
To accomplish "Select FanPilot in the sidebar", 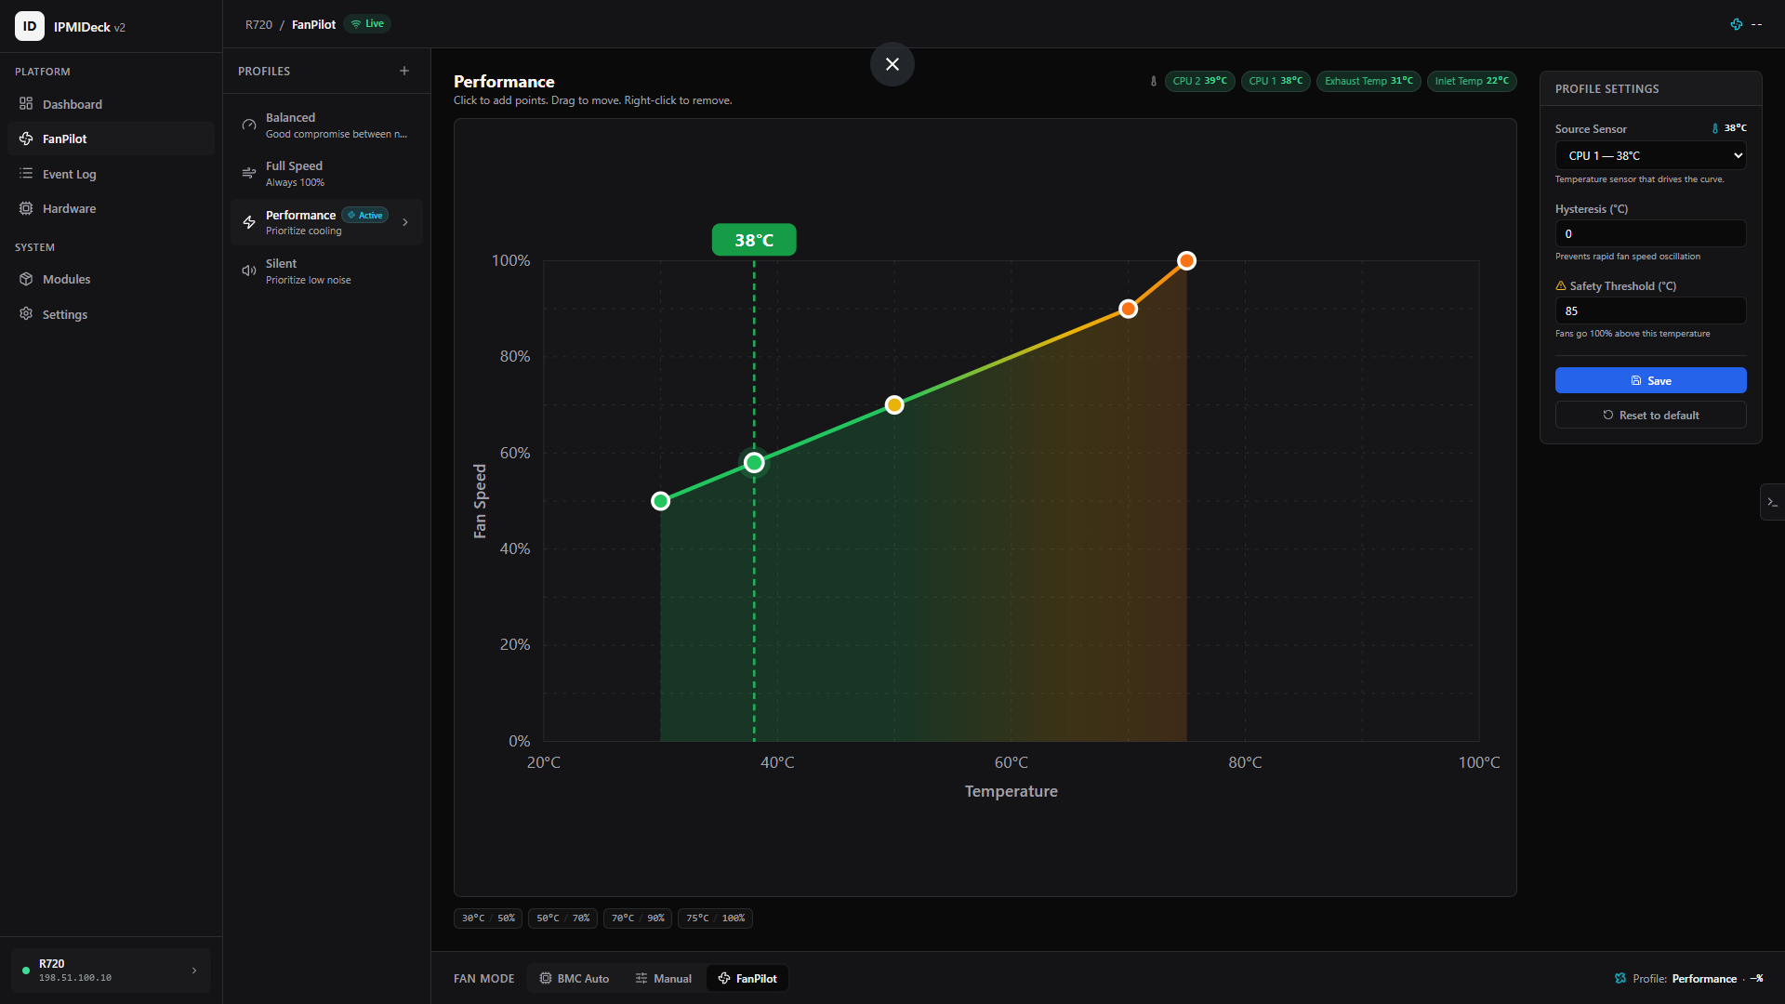I will point(111,139).
